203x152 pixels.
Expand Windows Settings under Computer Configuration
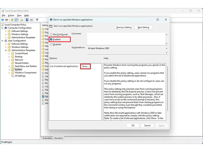pyautogui.click(x=6, y=34)
